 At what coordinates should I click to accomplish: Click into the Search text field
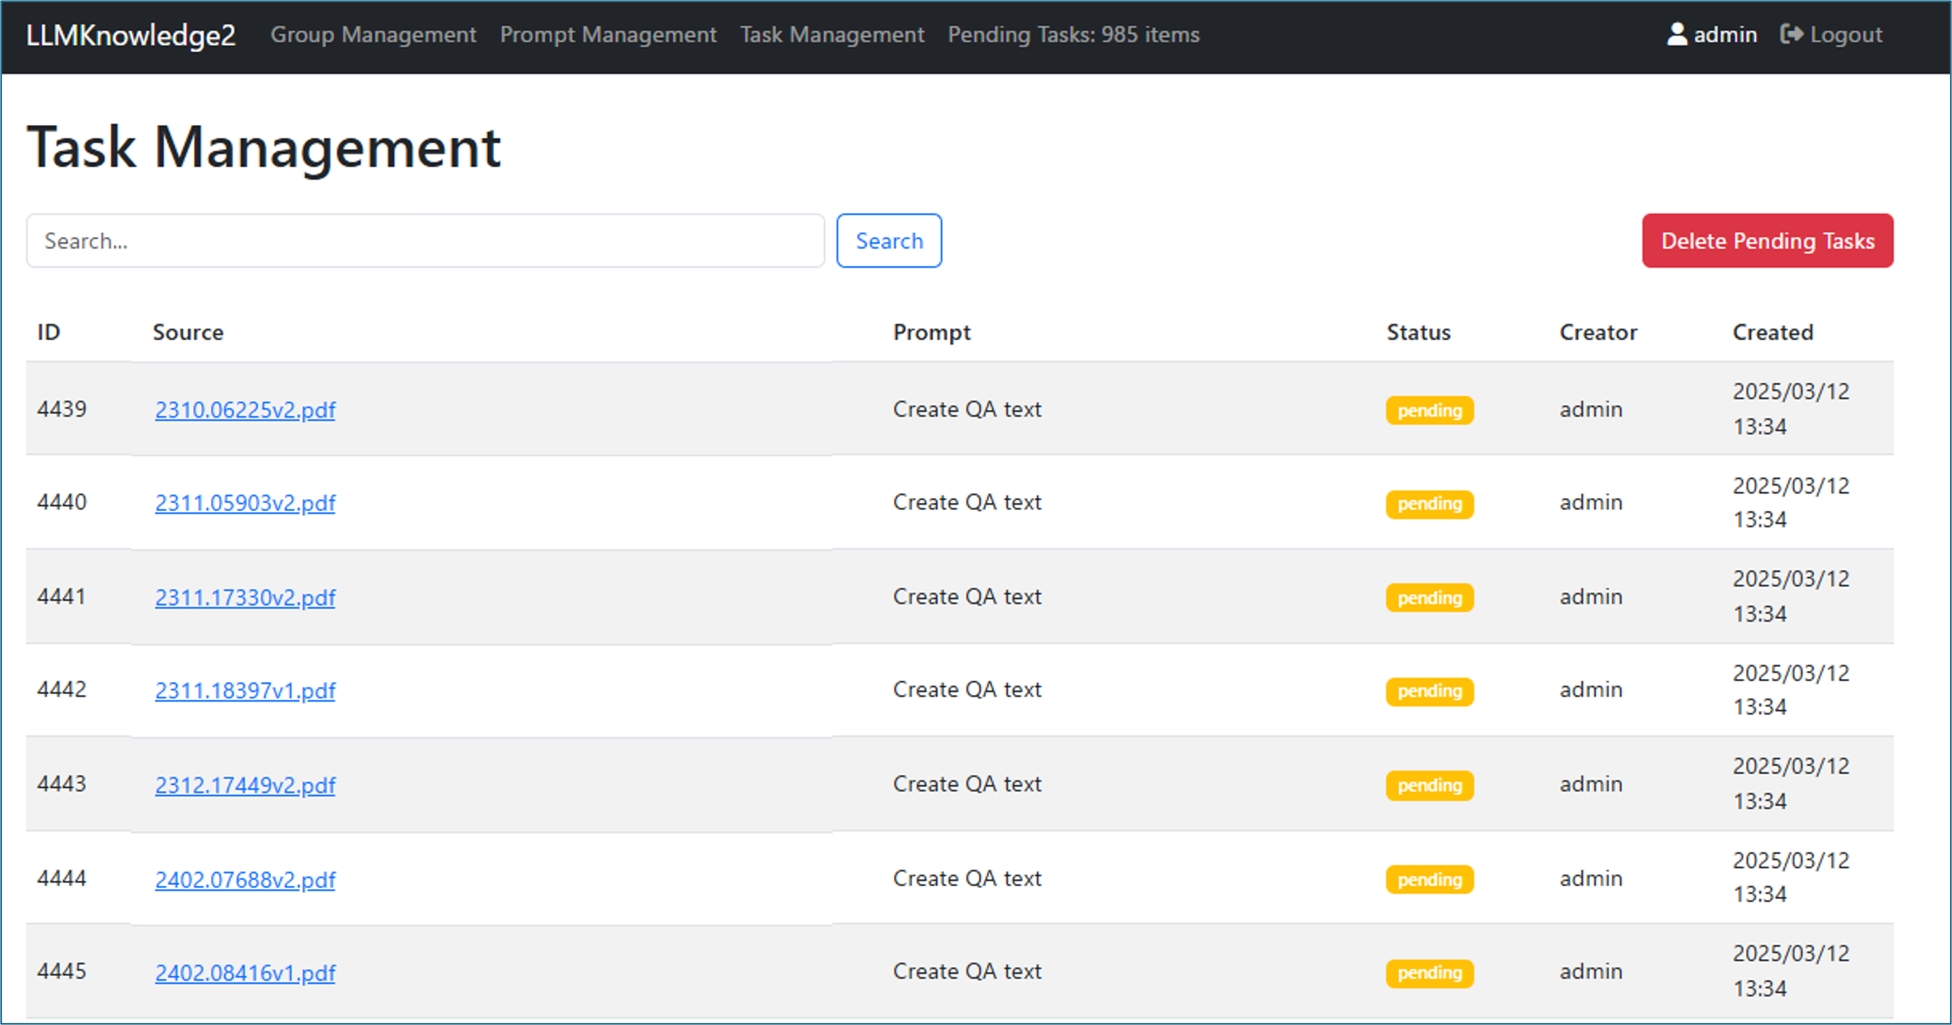(425, 241)
